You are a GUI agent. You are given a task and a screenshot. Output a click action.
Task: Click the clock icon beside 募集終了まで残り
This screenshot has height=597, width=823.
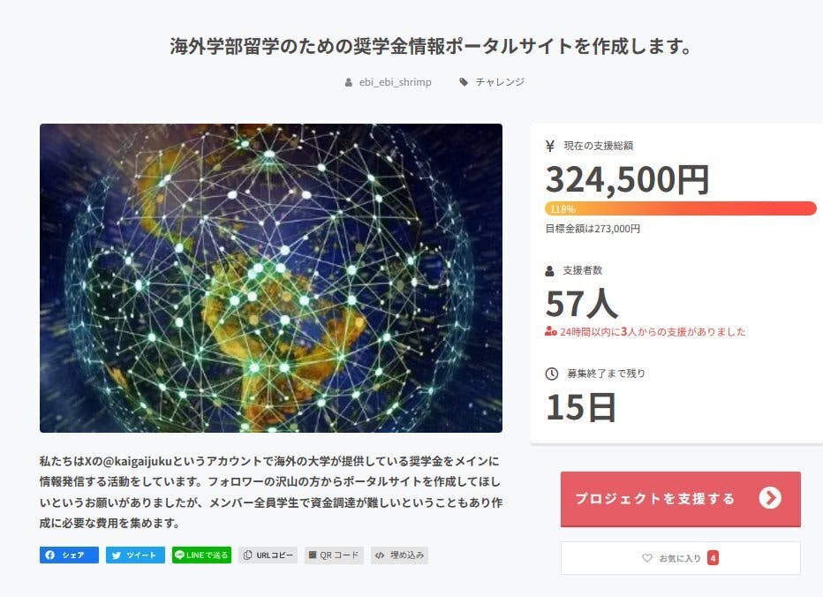551,374
